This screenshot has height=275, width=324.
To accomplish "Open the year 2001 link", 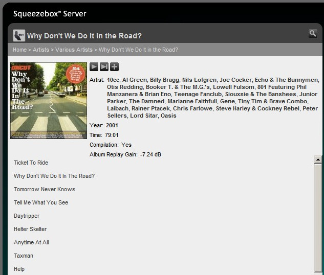I will [x=113, y=125].
